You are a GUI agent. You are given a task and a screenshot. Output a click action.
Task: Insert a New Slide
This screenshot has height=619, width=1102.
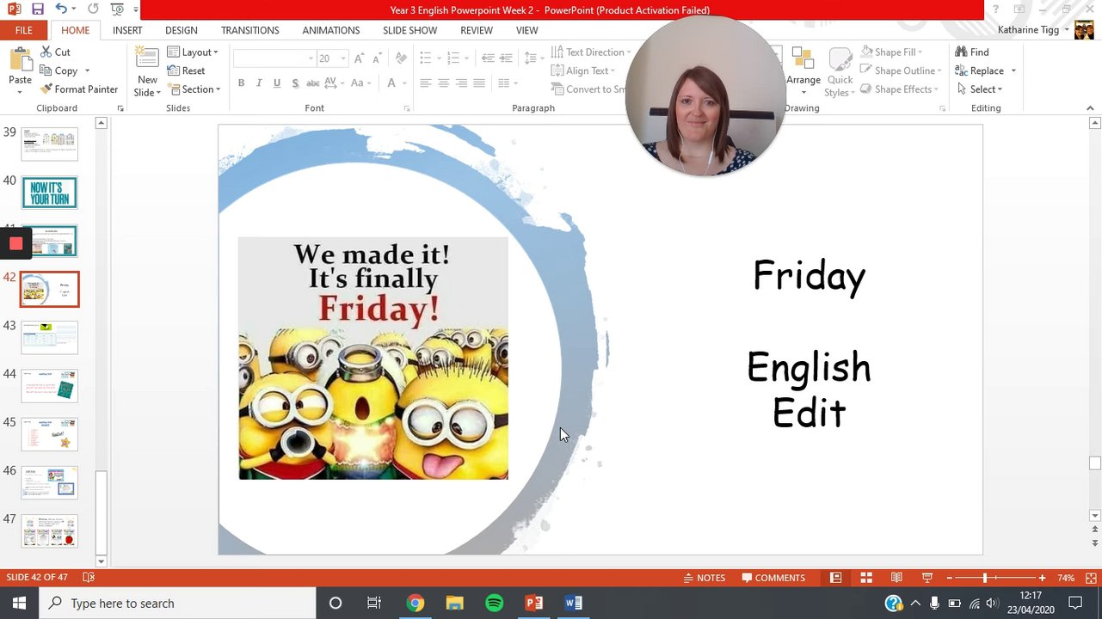tap(147, 72)
